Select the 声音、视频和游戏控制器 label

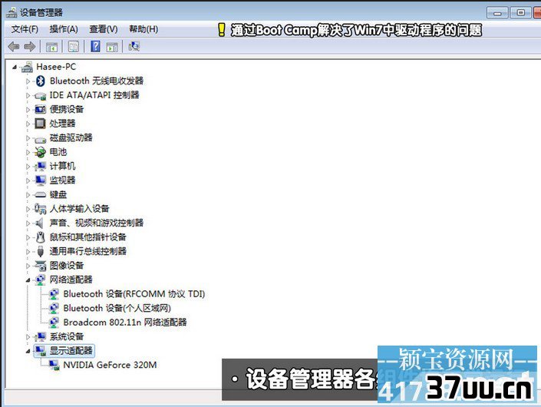pos(96,223)
